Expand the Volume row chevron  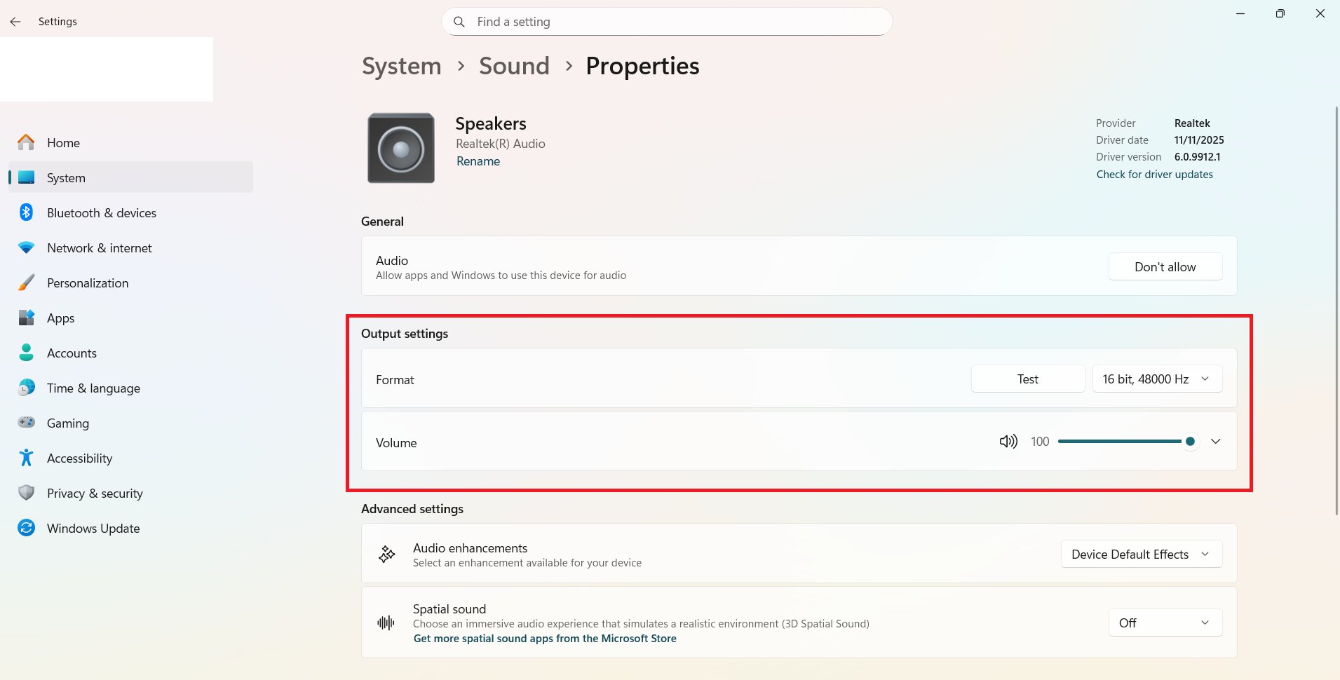[x=1215, y=441]
